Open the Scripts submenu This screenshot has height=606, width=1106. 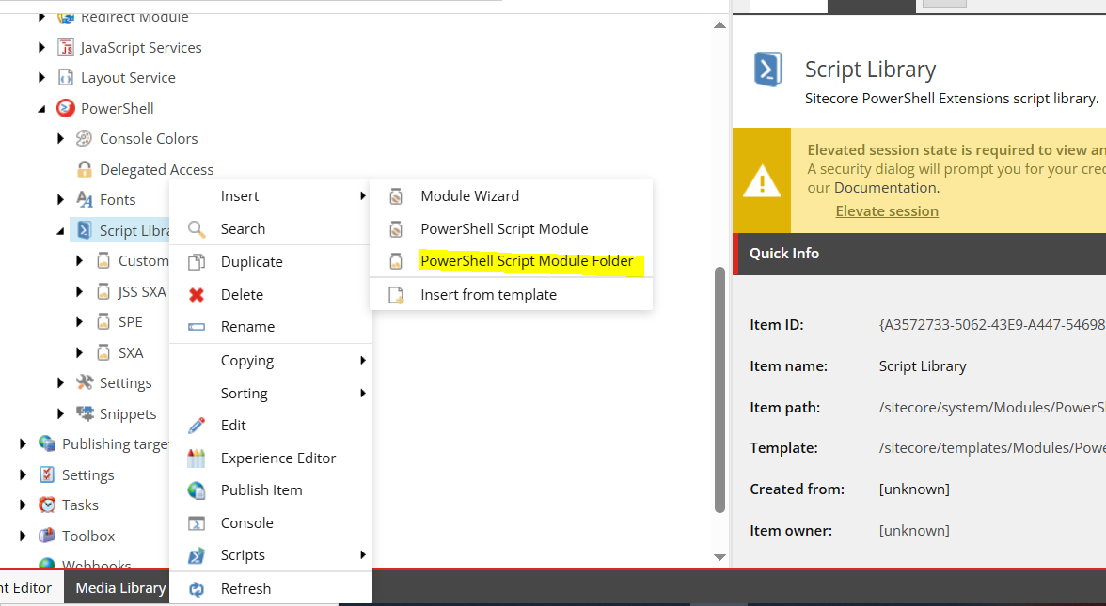270,555
